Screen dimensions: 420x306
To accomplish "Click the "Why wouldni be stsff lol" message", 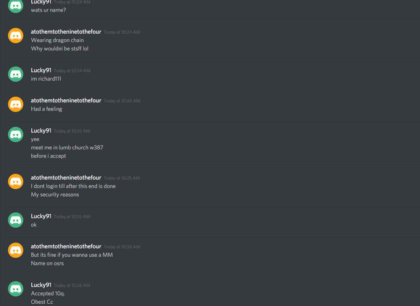I will pyautogui.click(x=60, y=49).
